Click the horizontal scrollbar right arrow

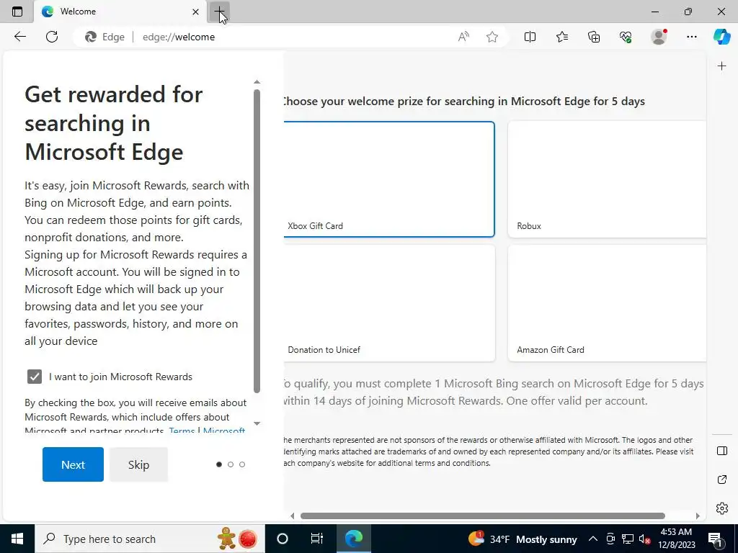click(698, 516)
